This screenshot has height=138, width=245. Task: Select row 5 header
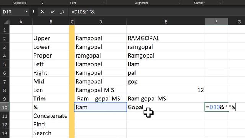click(5, 64)
